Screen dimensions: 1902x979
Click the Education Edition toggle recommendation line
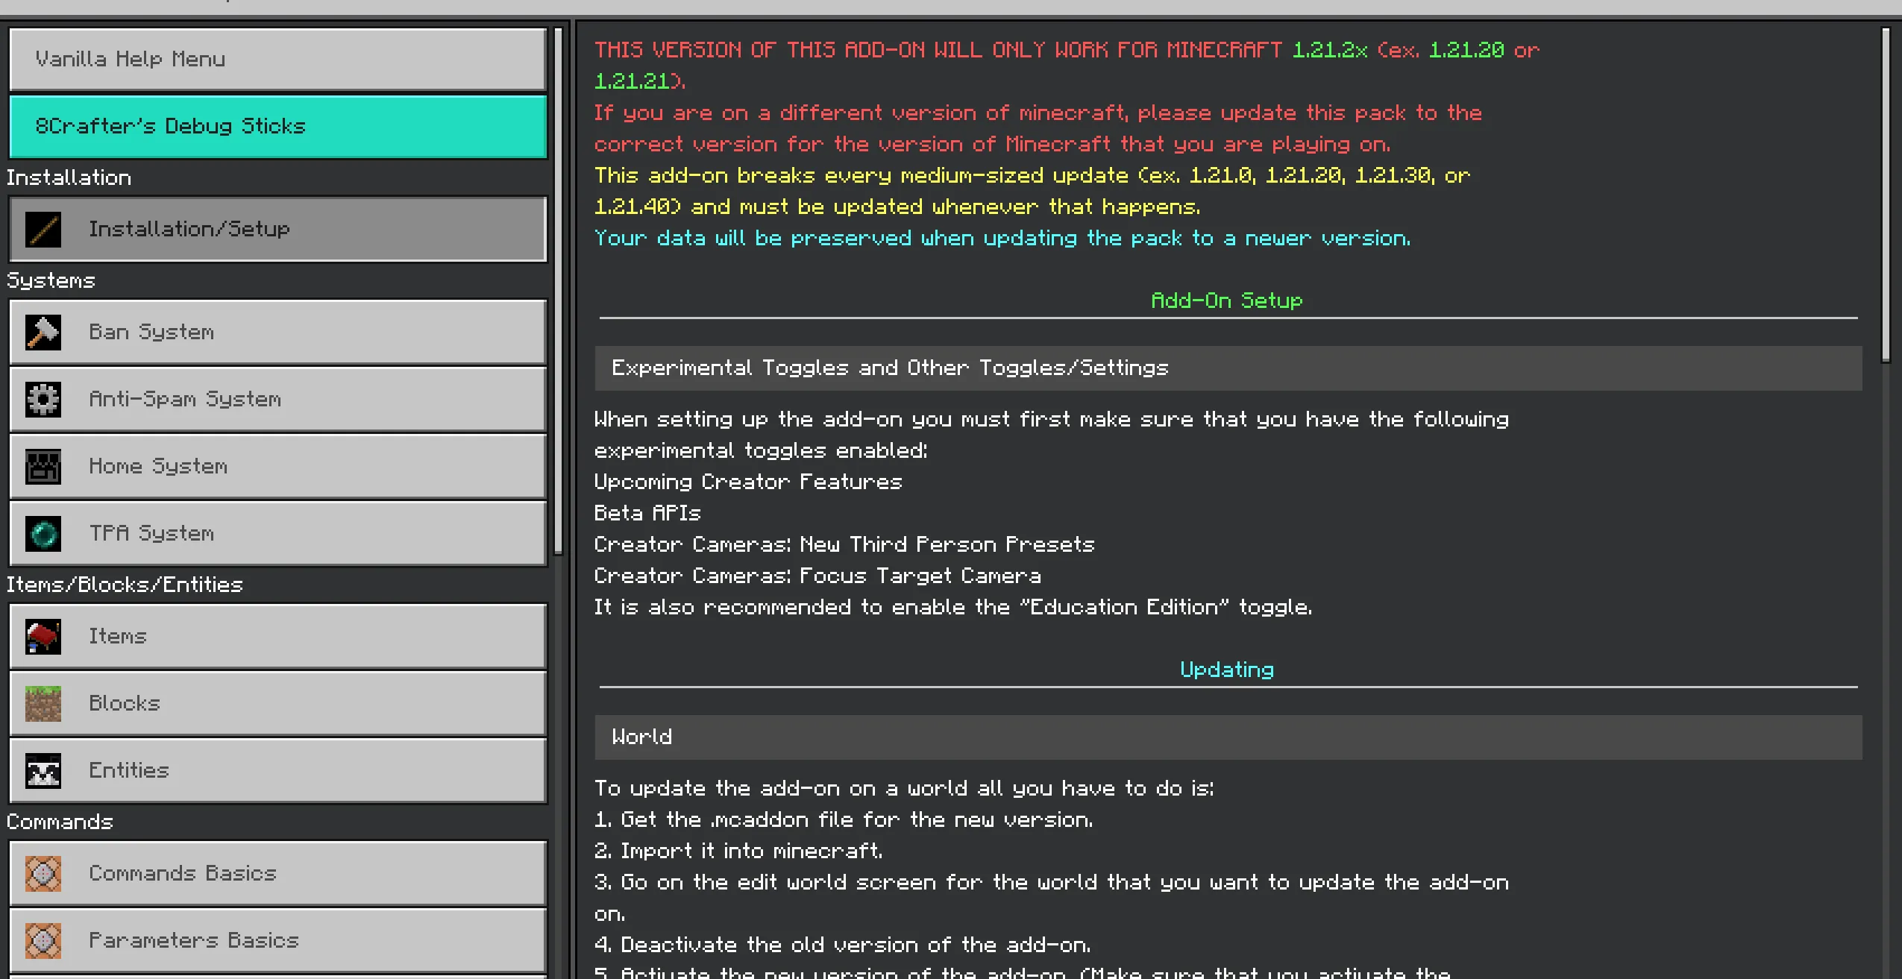[953, 608]
